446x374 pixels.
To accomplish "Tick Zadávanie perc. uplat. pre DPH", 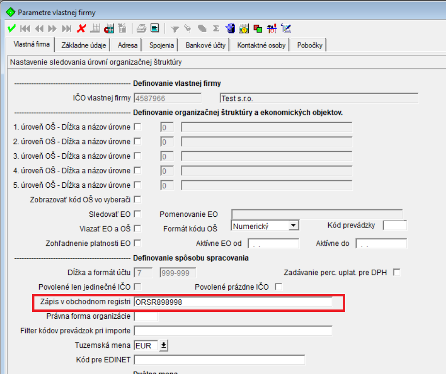I will click(397, 272).
